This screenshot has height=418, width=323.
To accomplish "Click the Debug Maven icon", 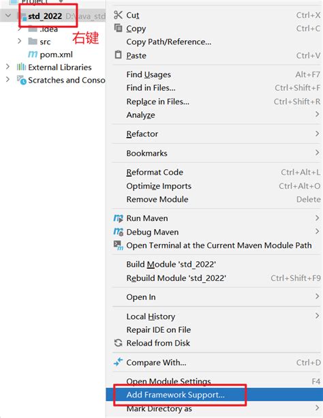I will 119,232.
